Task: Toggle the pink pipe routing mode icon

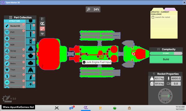Action: tap(42, 29)
